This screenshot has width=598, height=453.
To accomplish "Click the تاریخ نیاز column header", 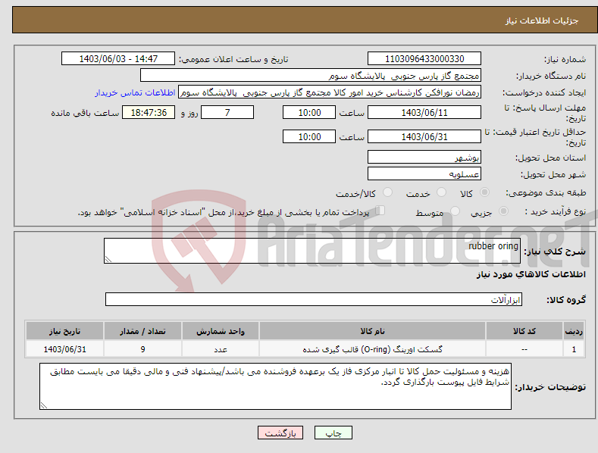I will coord(65,331).
